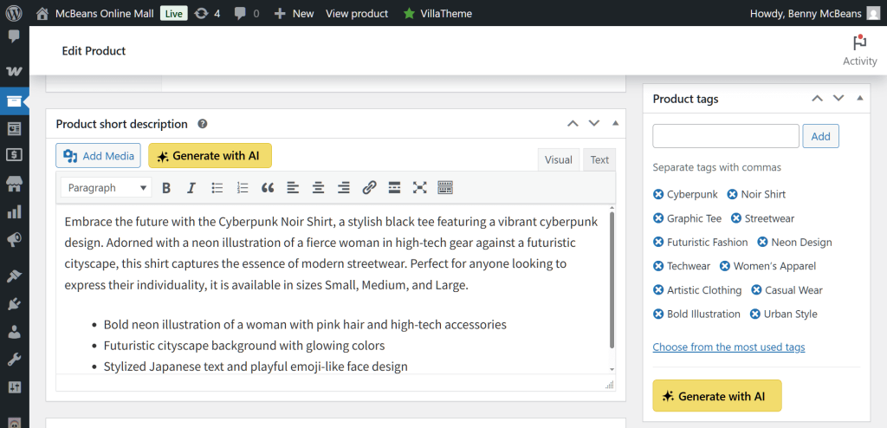This screenshot has width=887, height=428.
Task: Generate short description with AI
Action: (x=210, y=156)
